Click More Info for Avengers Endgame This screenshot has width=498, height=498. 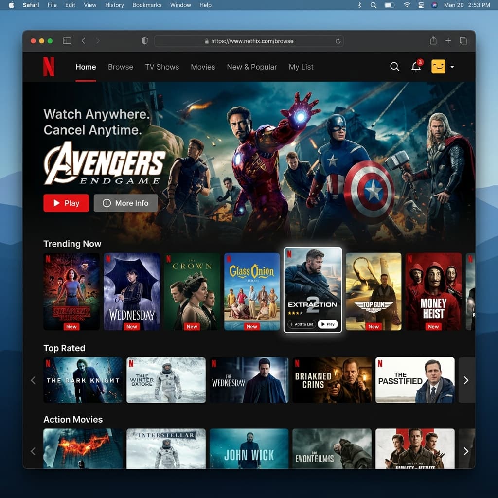(126, 203)
